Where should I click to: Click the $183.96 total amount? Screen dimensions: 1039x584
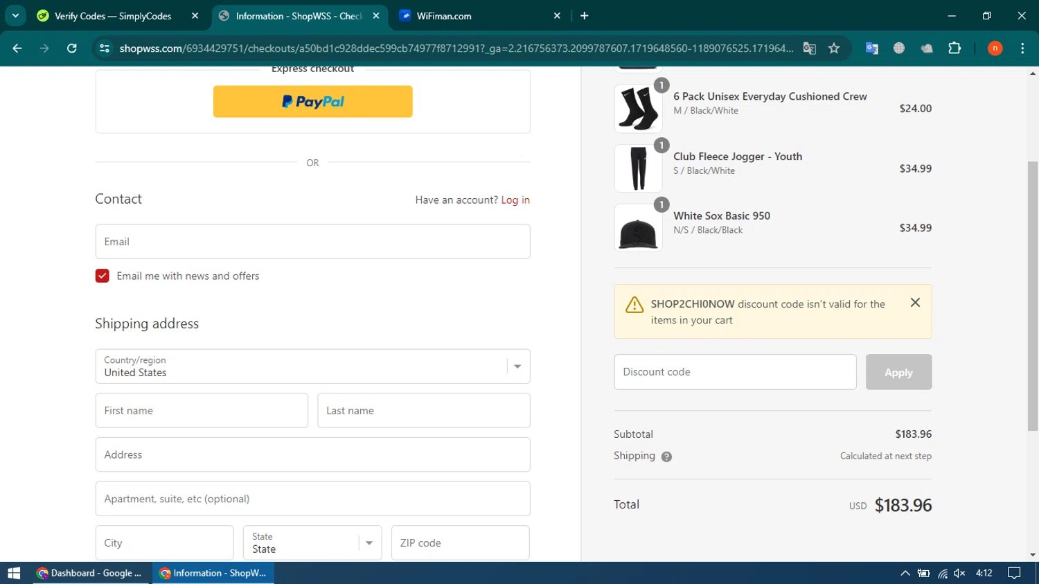pos(903,506)
